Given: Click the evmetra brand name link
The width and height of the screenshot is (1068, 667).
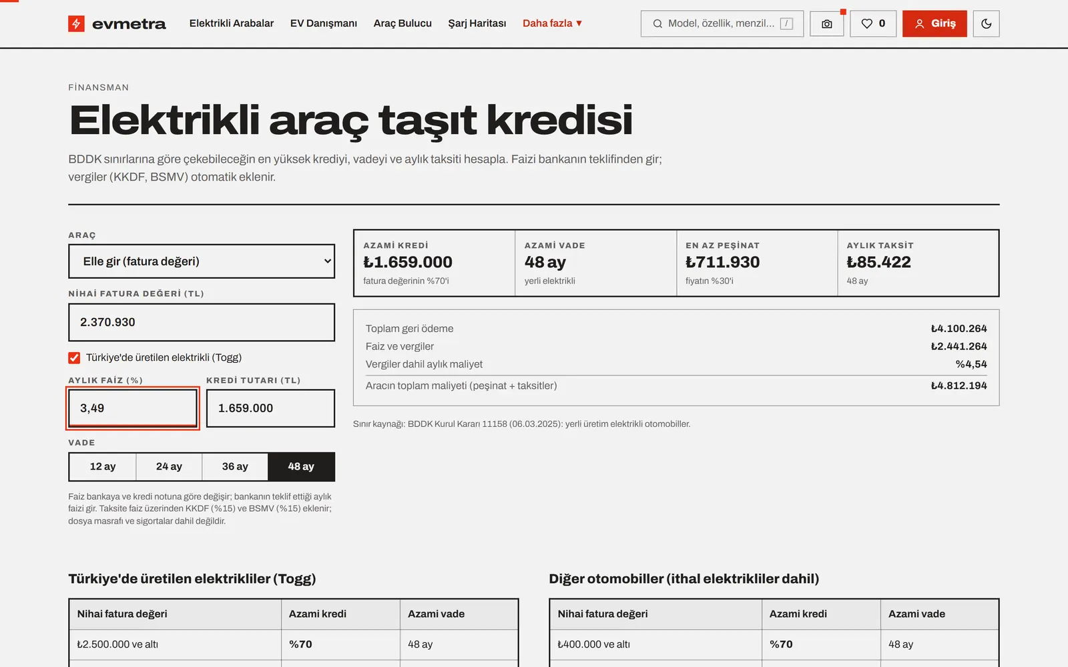Looking at the screenshot, I should click(x=129, y=24).
